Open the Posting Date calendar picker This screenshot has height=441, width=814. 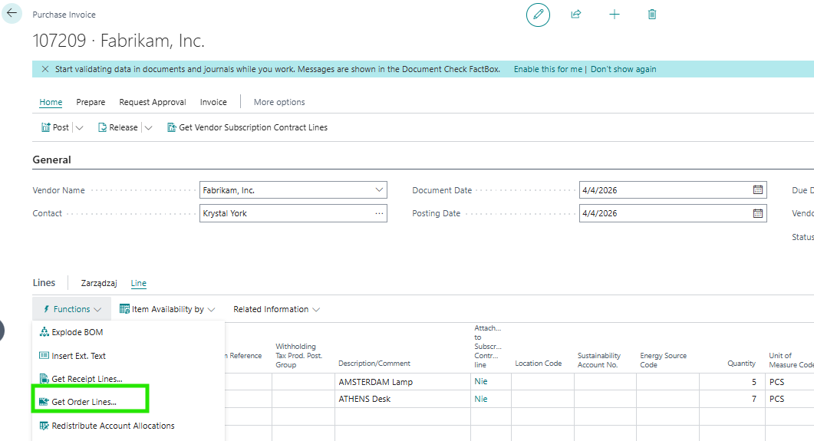(x=757, y=213)
